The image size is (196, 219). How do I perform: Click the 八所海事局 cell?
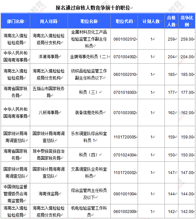click(49, 112)
